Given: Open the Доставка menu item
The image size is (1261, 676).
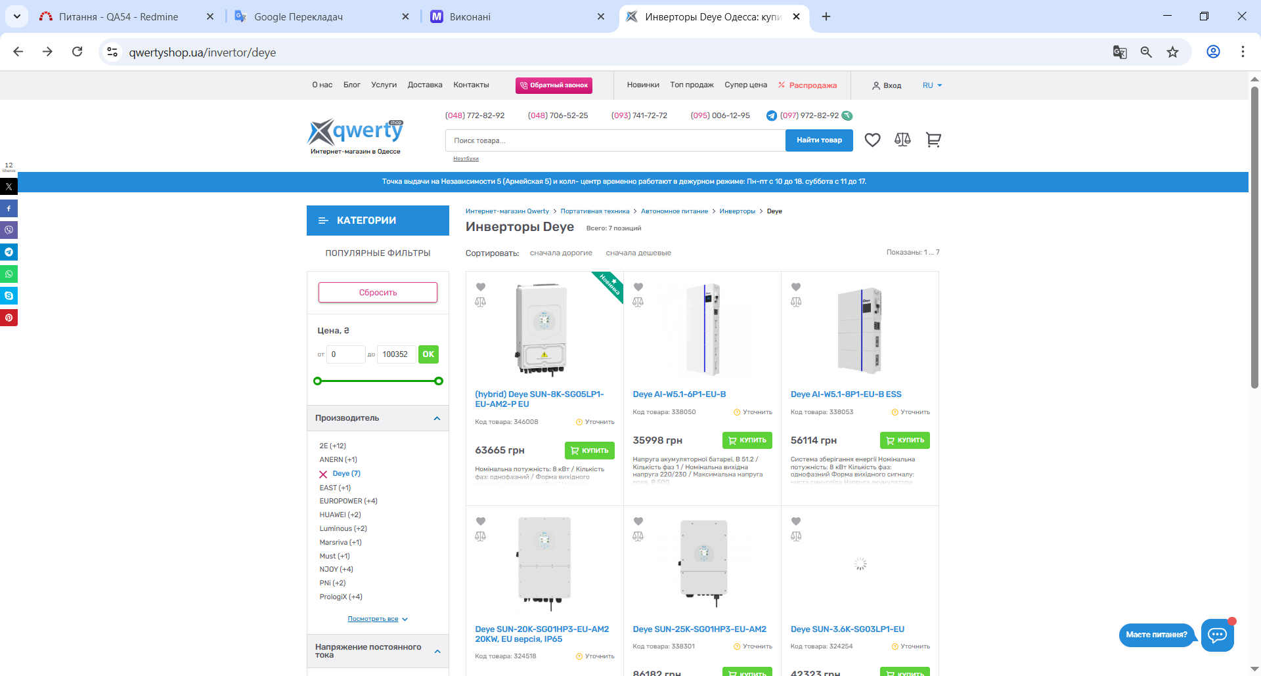Looking at the screenshot, I should (424, 85).
